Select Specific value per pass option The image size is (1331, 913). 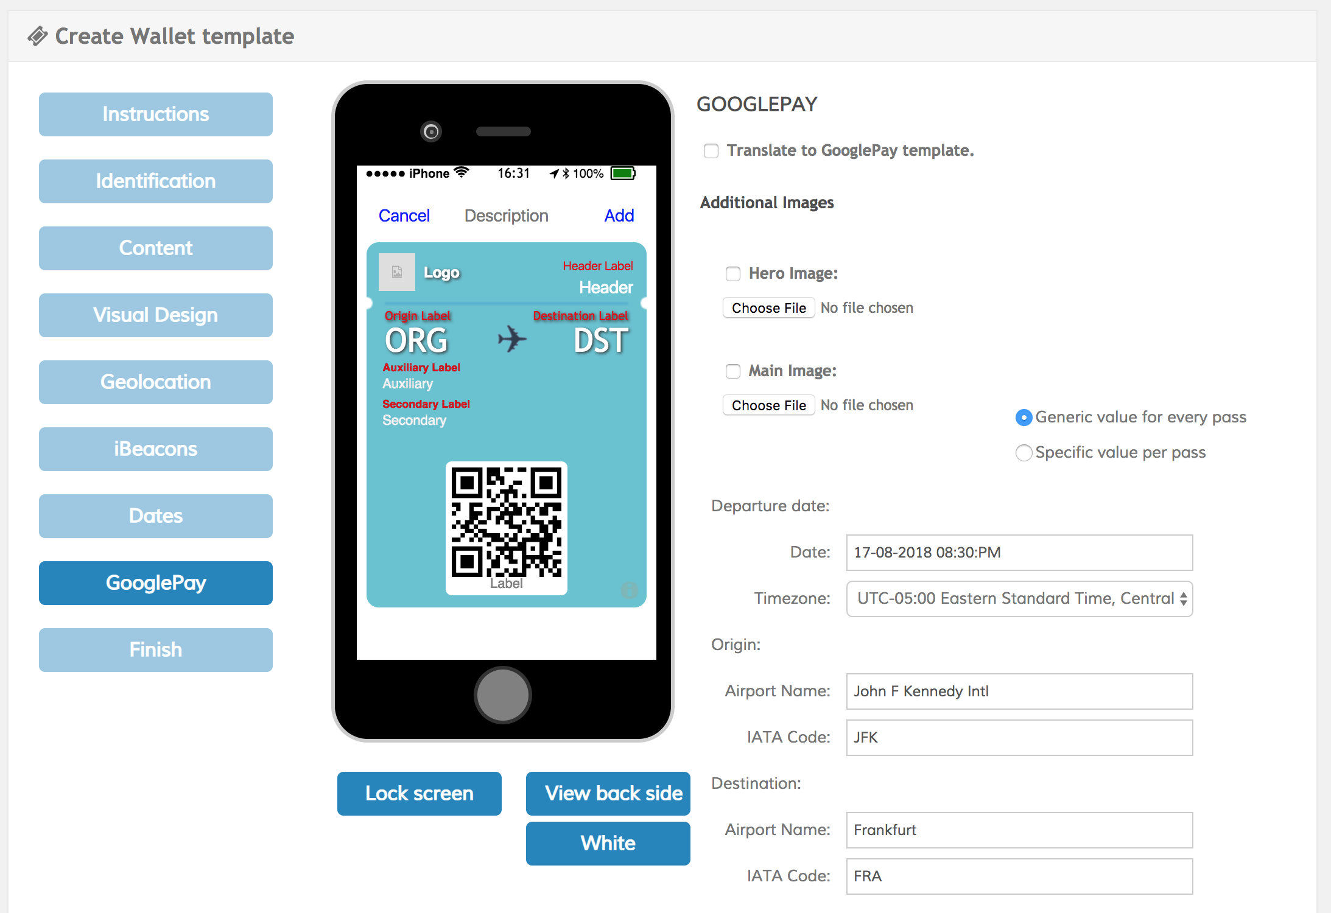click(1024, 453)
